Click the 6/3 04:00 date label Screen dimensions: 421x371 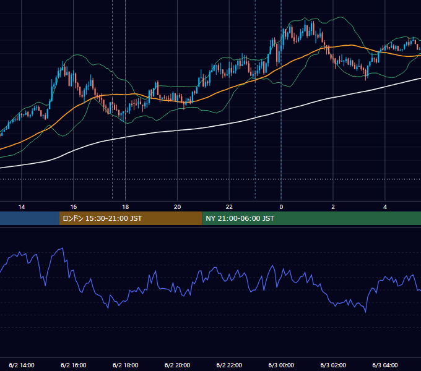[385, 365]
